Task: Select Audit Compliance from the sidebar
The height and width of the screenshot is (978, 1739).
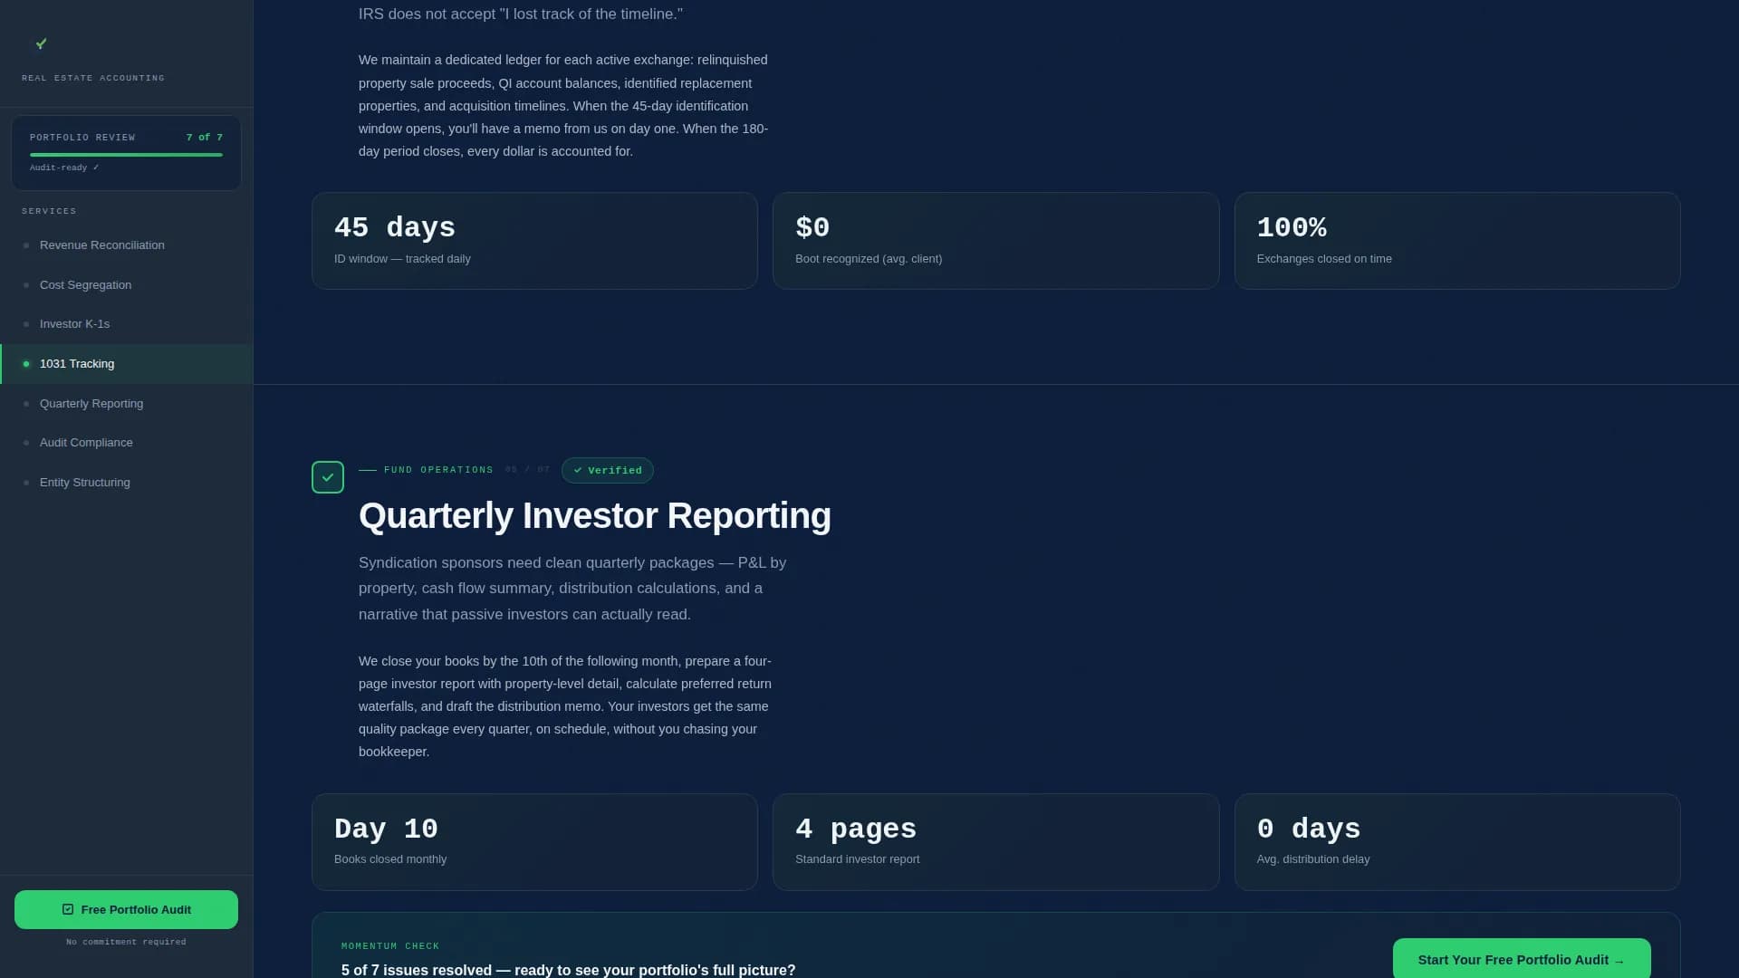Action: 86,443
